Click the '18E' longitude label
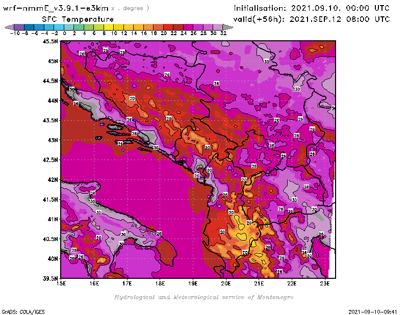The height and width of the screenshot is (315, 408). [x=160, y=283]
